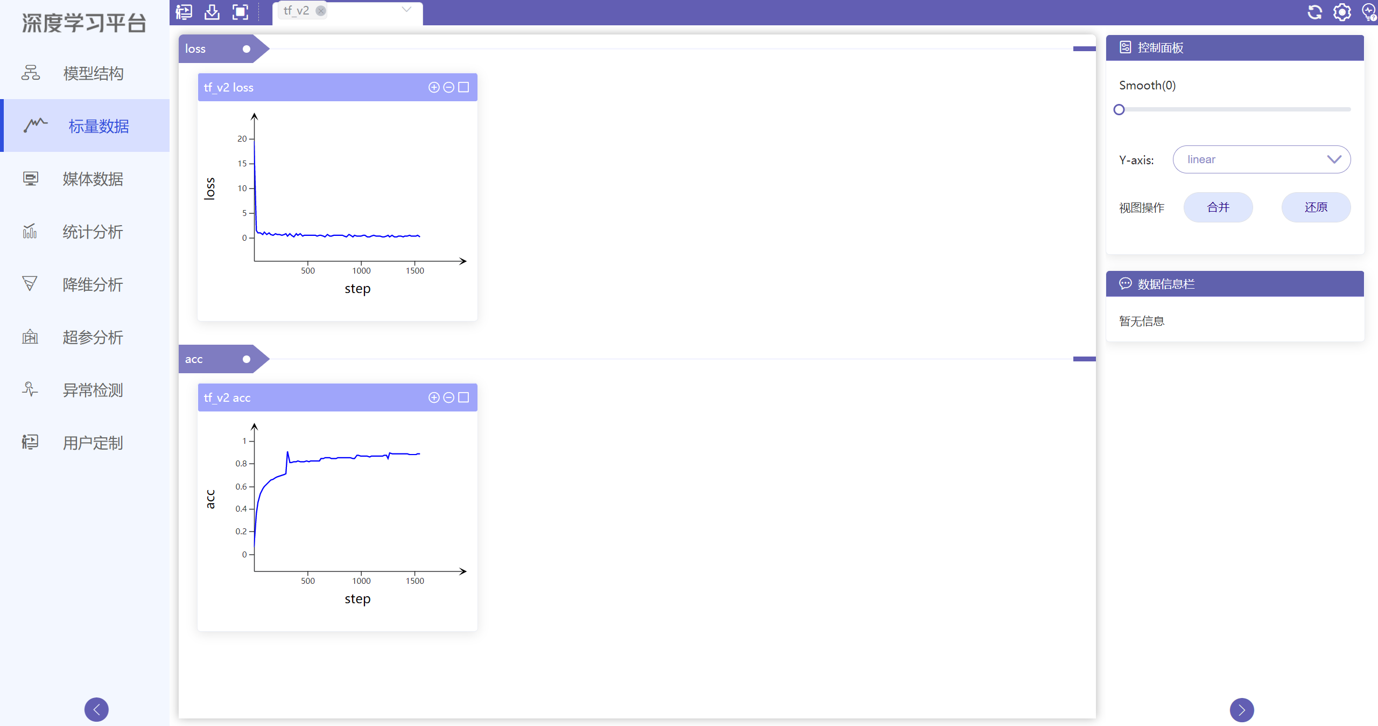Go to 统计分析 page
1378x726 pixels.
click(85, 232)
